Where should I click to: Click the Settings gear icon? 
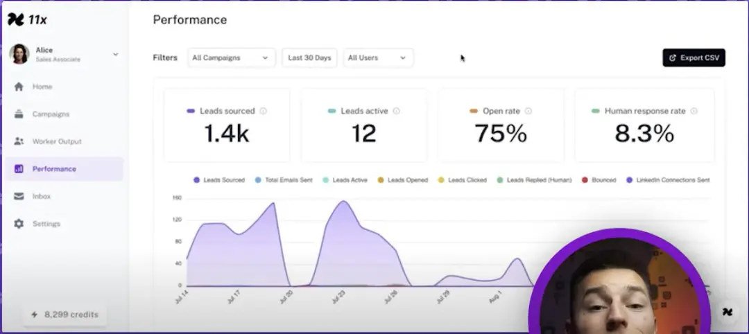[x=19, y=224]
